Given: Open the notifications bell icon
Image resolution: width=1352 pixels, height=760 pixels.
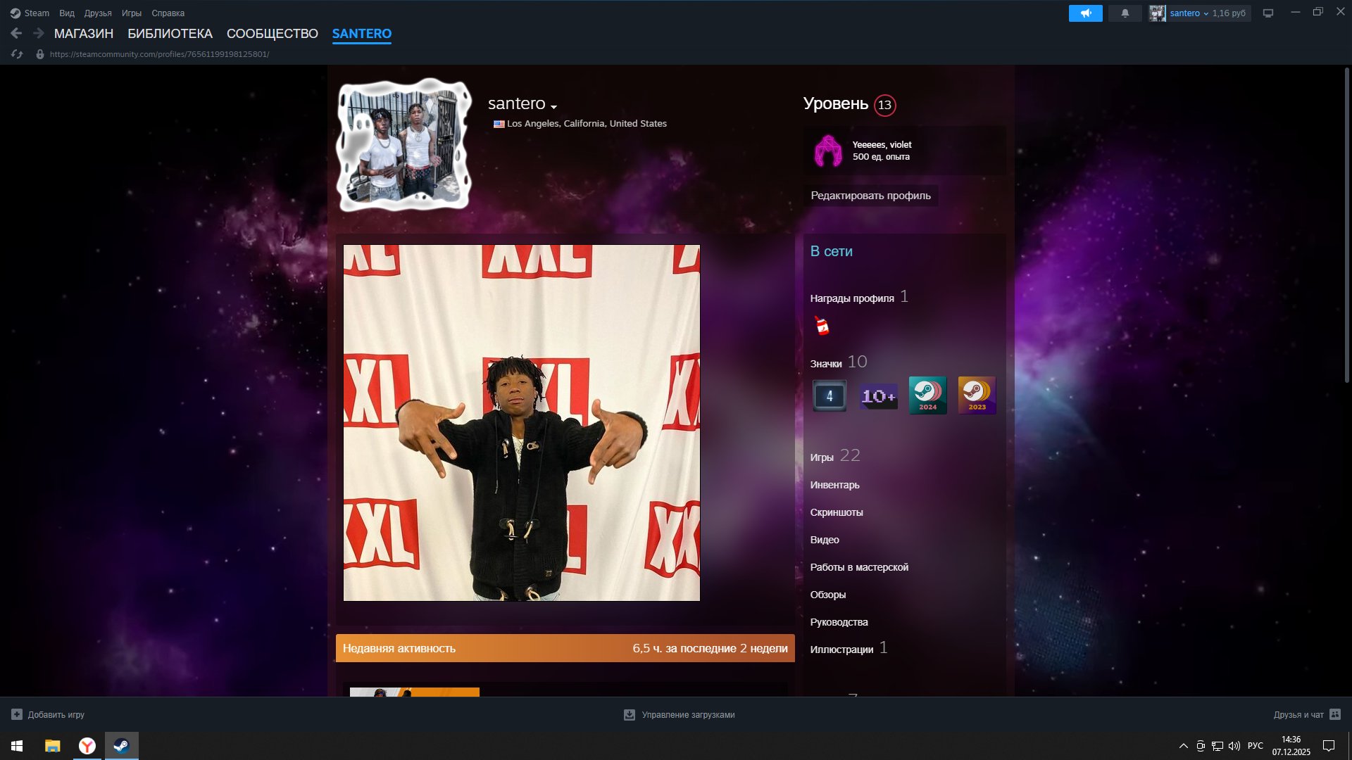Looking at the screenshot, I should coord(1125,13).
